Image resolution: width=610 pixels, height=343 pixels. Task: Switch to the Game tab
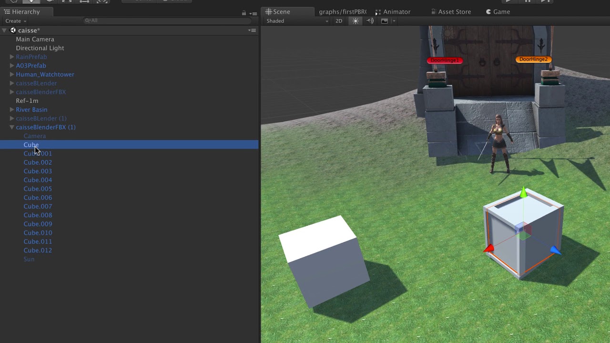(x=498, y=12)
